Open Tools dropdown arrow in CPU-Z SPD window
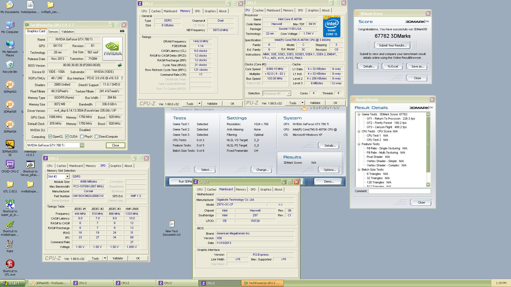Image resolution: width=511 pixels, height=287 pixels. click(105, 258)
